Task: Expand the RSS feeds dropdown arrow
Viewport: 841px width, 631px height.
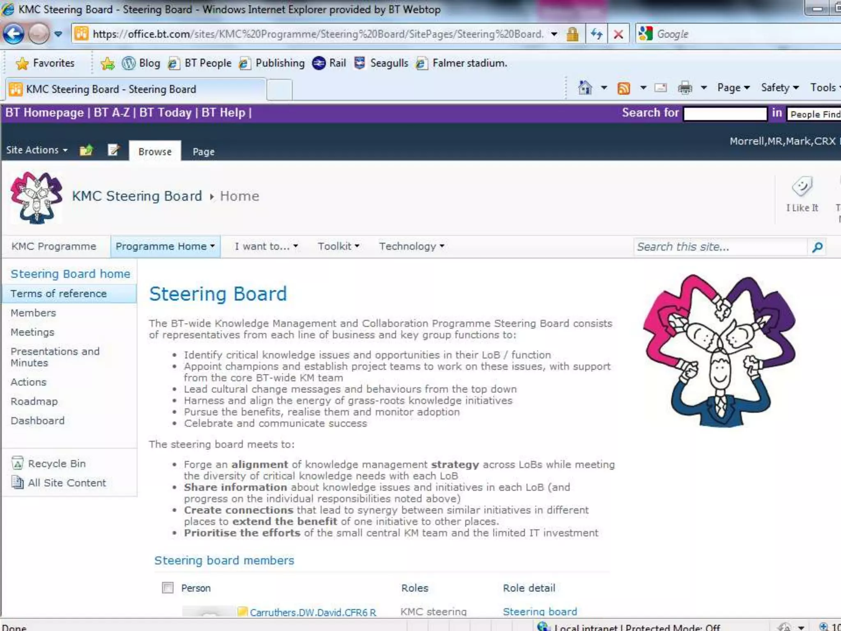Action: pyautogui.click(x=643, y=88)
